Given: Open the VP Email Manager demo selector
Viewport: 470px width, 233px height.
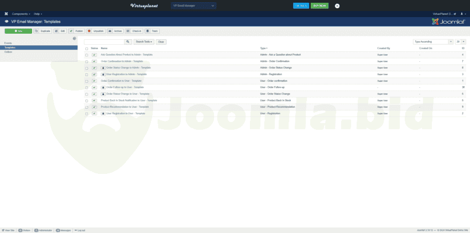Looking at the screenshot, I should click(x=193, y=6).
